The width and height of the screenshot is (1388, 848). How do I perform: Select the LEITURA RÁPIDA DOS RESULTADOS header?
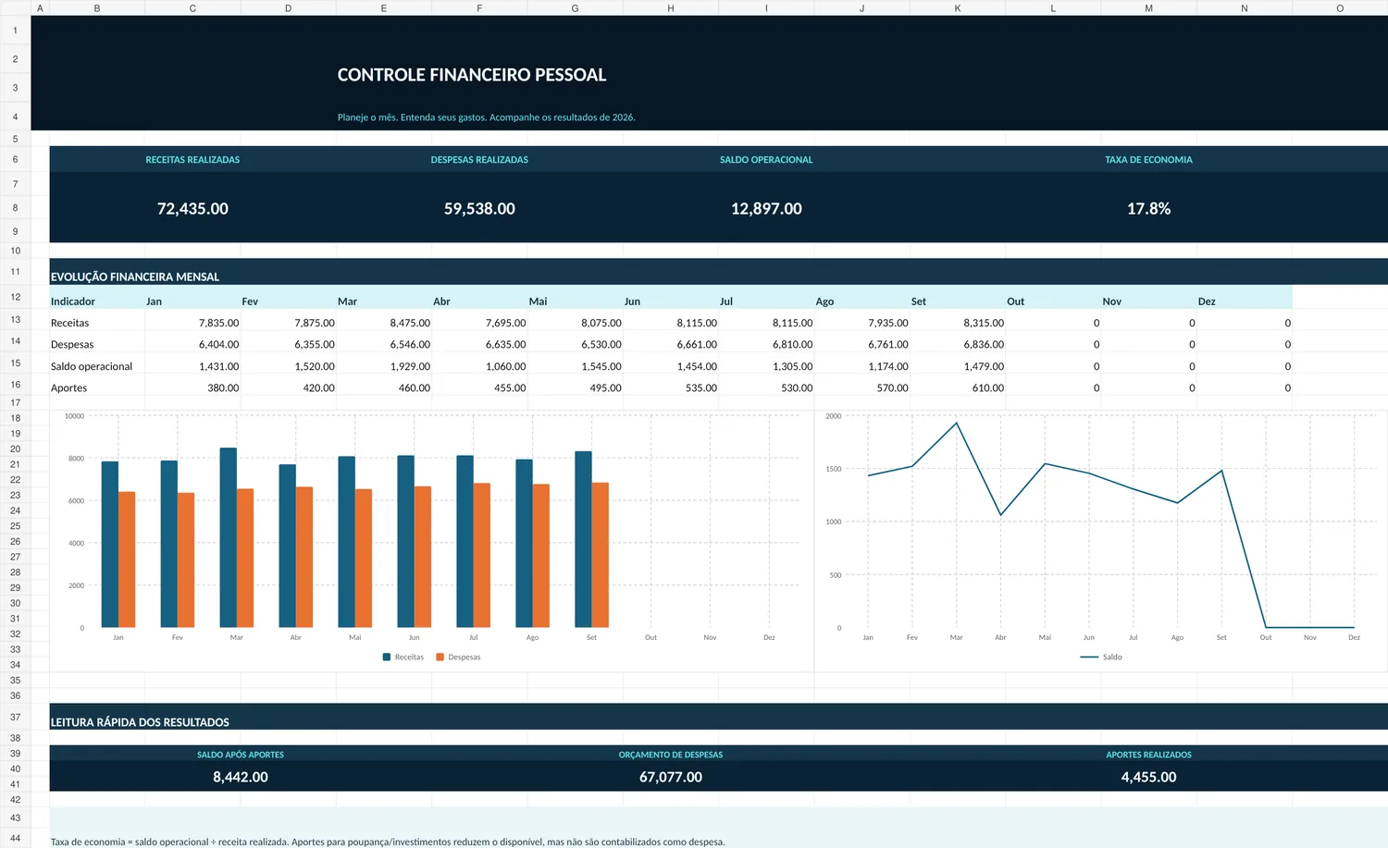pyautogui.click(x=140, y=722)
